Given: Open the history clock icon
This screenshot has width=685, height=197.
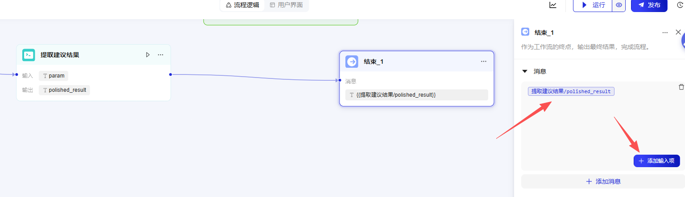Looking at the screenshot, I should pyautogui.click(x=681, y=5).
